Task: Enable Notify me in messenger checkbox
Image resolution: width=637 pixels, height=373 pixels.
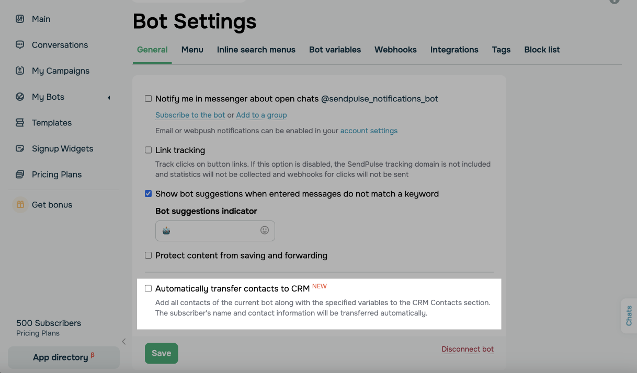Action: (149, 99)
